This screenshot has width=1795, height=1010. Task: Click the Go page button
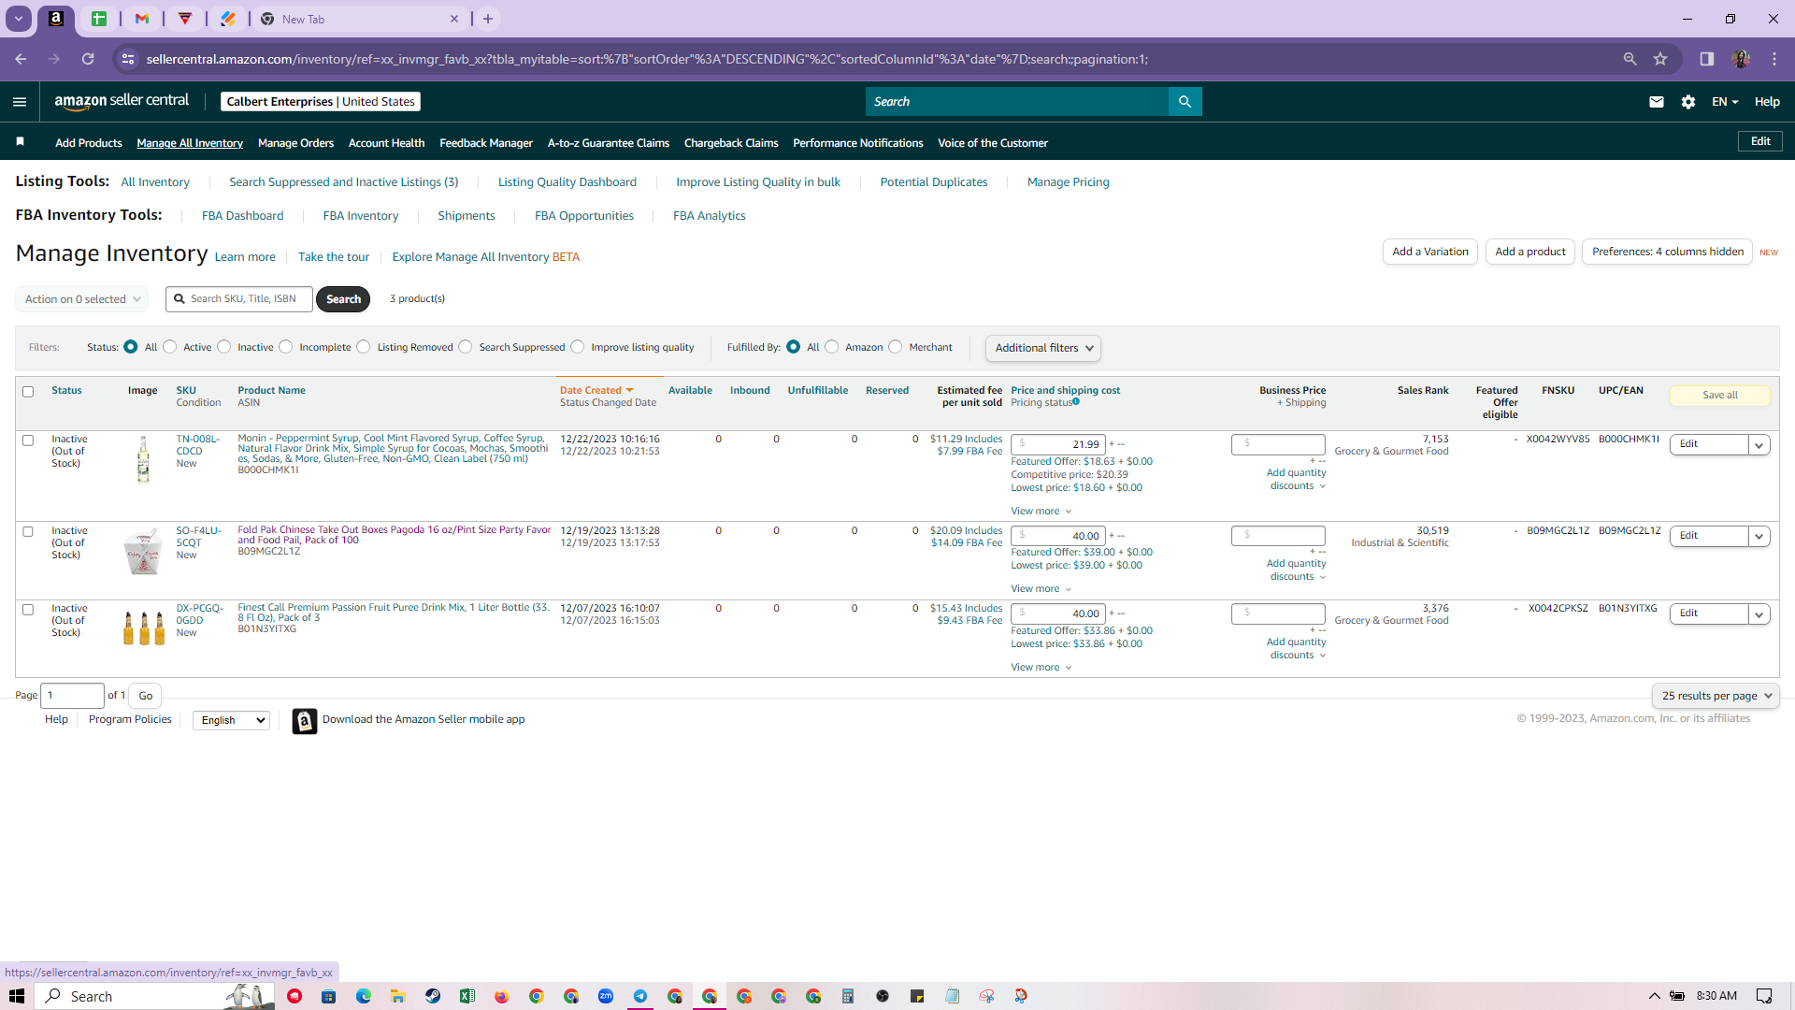pos(146,696)
